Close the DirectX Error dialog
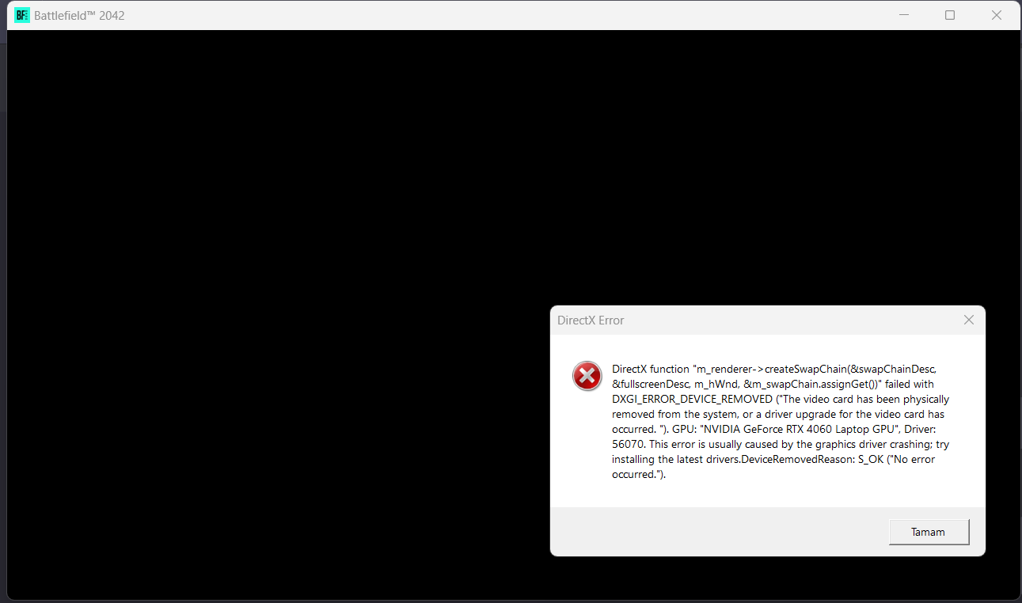 pyautogui.click(x=969, y=320)
